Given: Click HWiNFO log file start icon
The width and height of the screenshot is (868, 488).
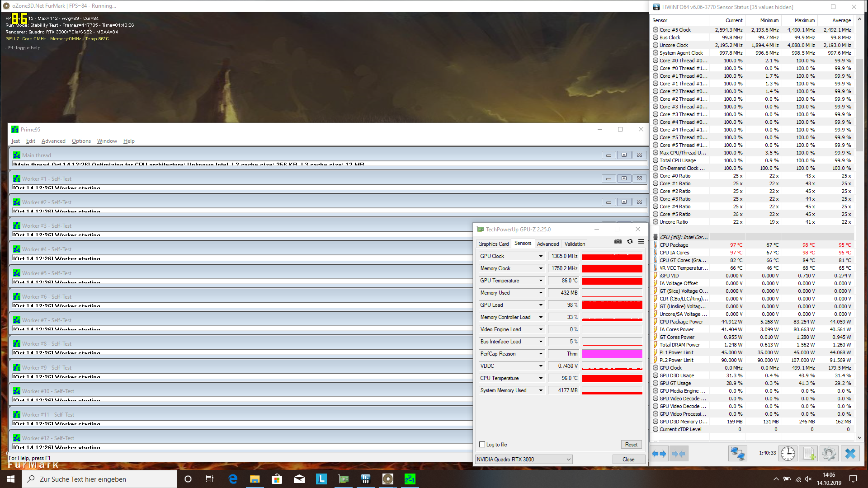Looking at the screenshot, I should coord(809,454).
